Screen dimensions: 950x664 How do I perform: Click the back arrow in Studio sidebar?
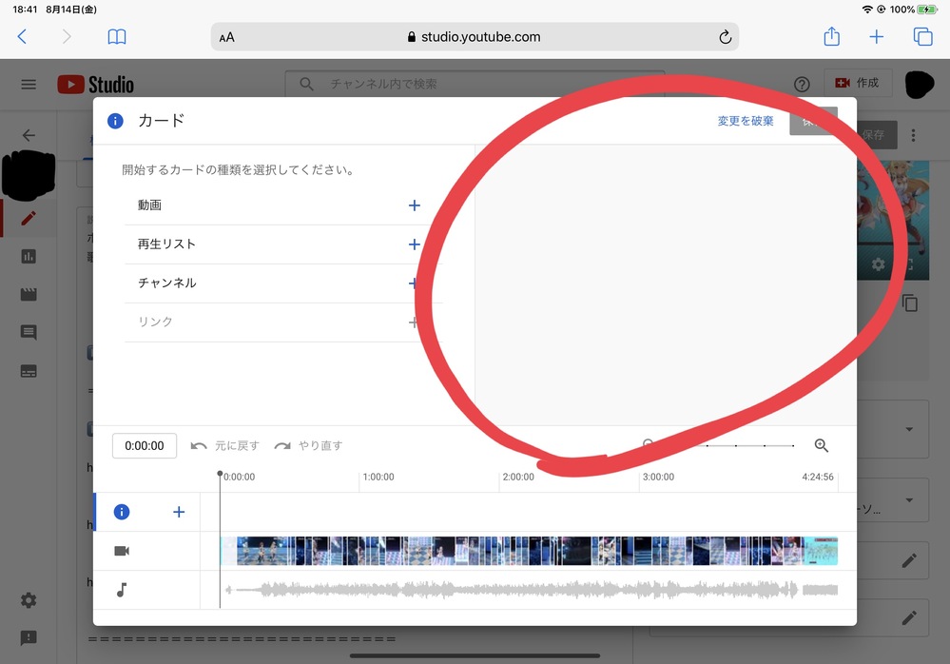(x=29, y=135)
